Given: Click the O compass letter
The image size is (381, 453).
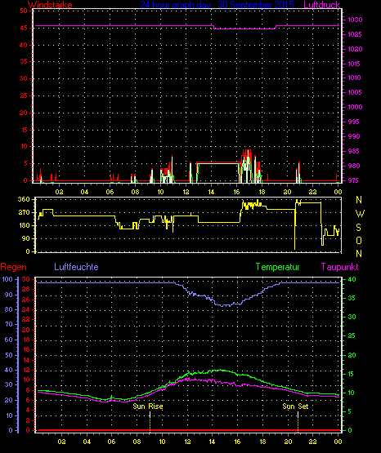Looking at the screenshot, I should click(x=359, y=240).
